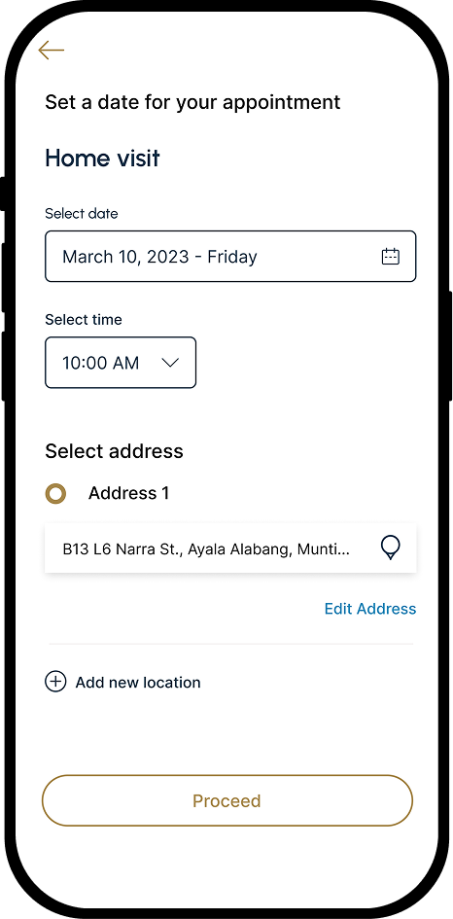This screenshot has width=453, height=919.
Task: Click the phone's right-side power button
Action: [449, 346]
